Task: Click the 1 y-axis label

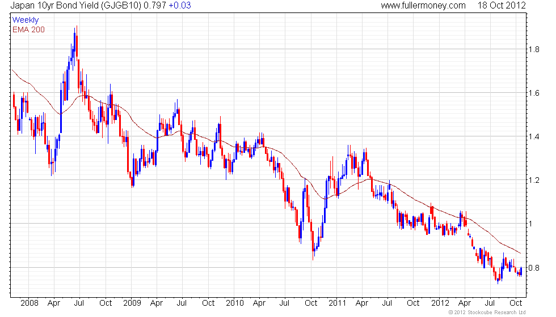Action: click(530, 224)
